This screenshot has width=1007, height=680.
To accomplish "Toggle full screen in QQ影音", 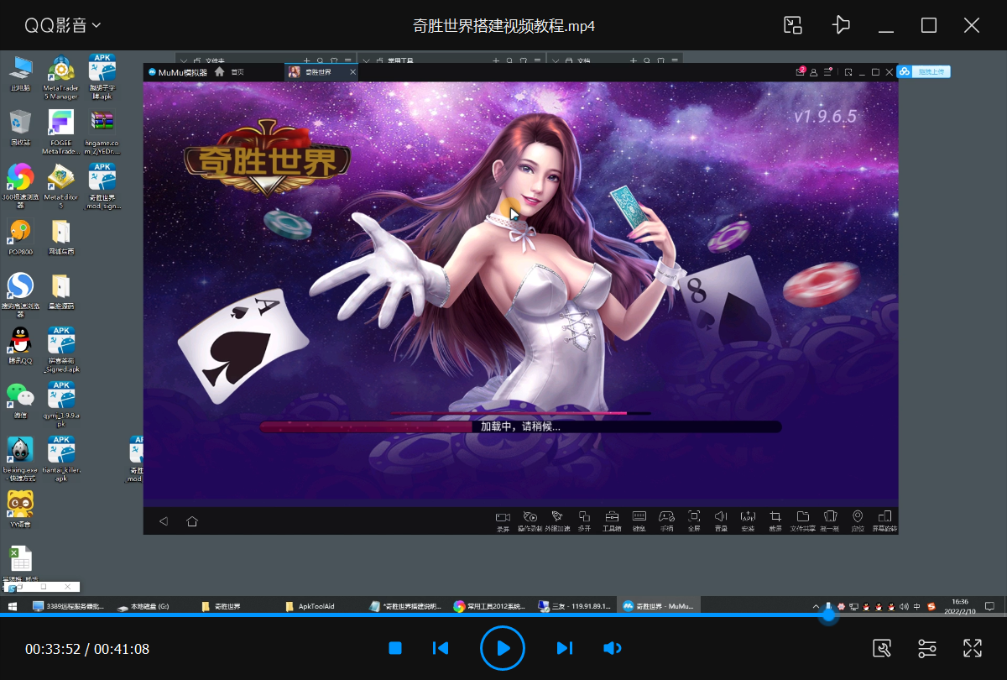I will coord(972,648).
